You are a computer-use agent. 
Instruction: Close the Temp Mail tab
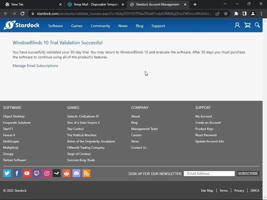click(123, 4)
